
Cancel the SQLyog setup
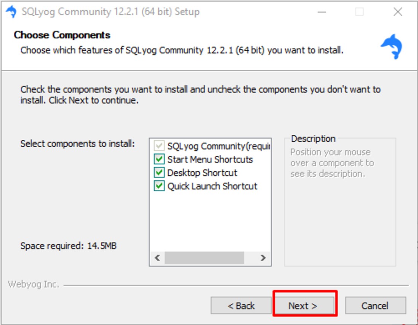pyautogui.click(x=375, y=305)
